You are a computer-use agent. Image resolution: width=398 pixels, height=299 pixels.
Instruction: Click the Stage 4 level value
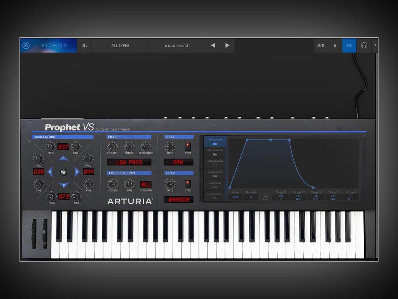pyautogui.click(x=350, y=196)
